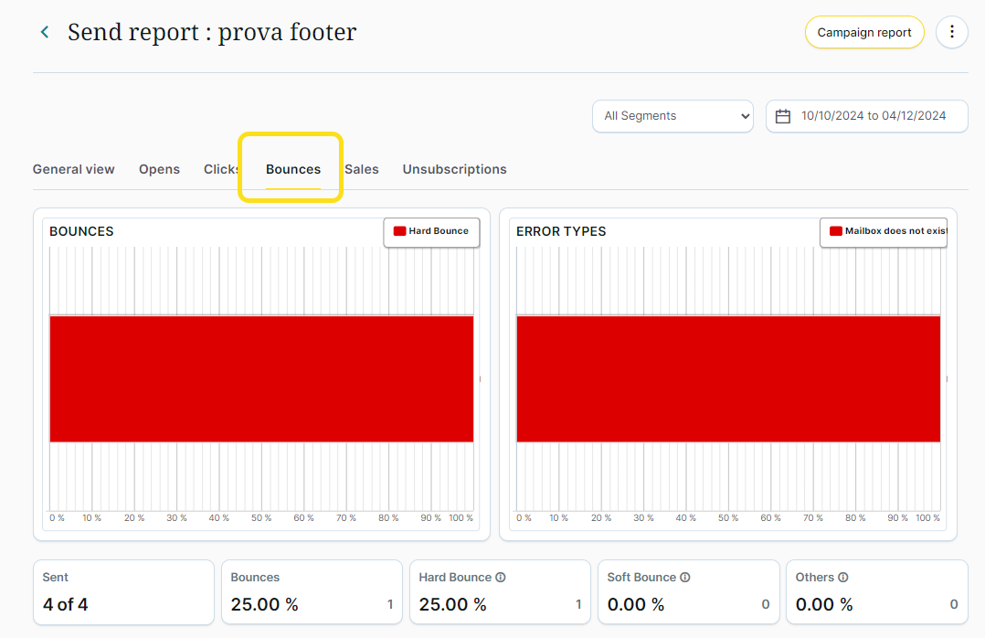The image size is (985, 638).
Task: Toggle Hard Bounce legend in Bounces chart
Action: click(x=431, y=231)
